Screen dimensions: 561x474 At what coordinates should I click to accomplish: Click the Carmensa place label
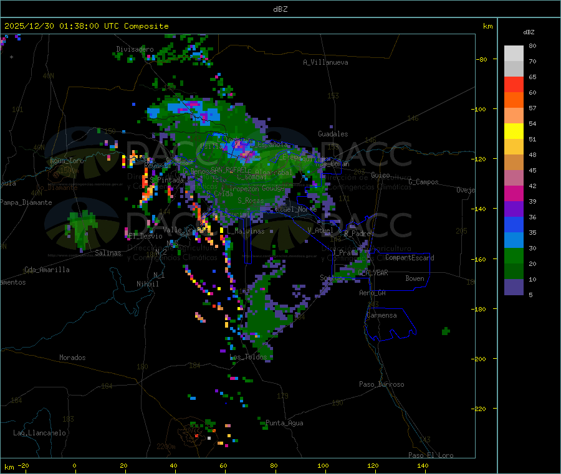tap(381, 315)
